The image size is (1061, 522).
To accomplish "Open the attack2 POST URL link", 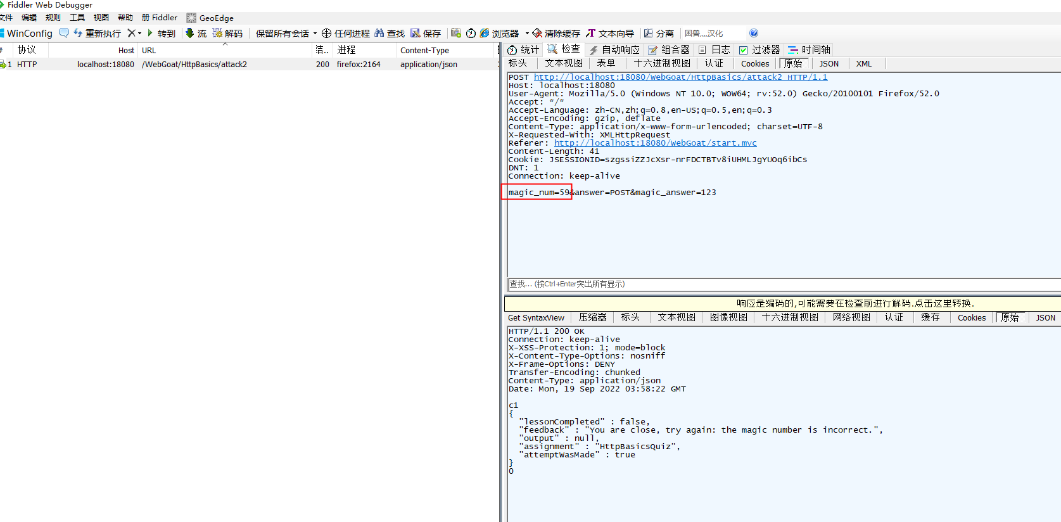I will [680, 77].
